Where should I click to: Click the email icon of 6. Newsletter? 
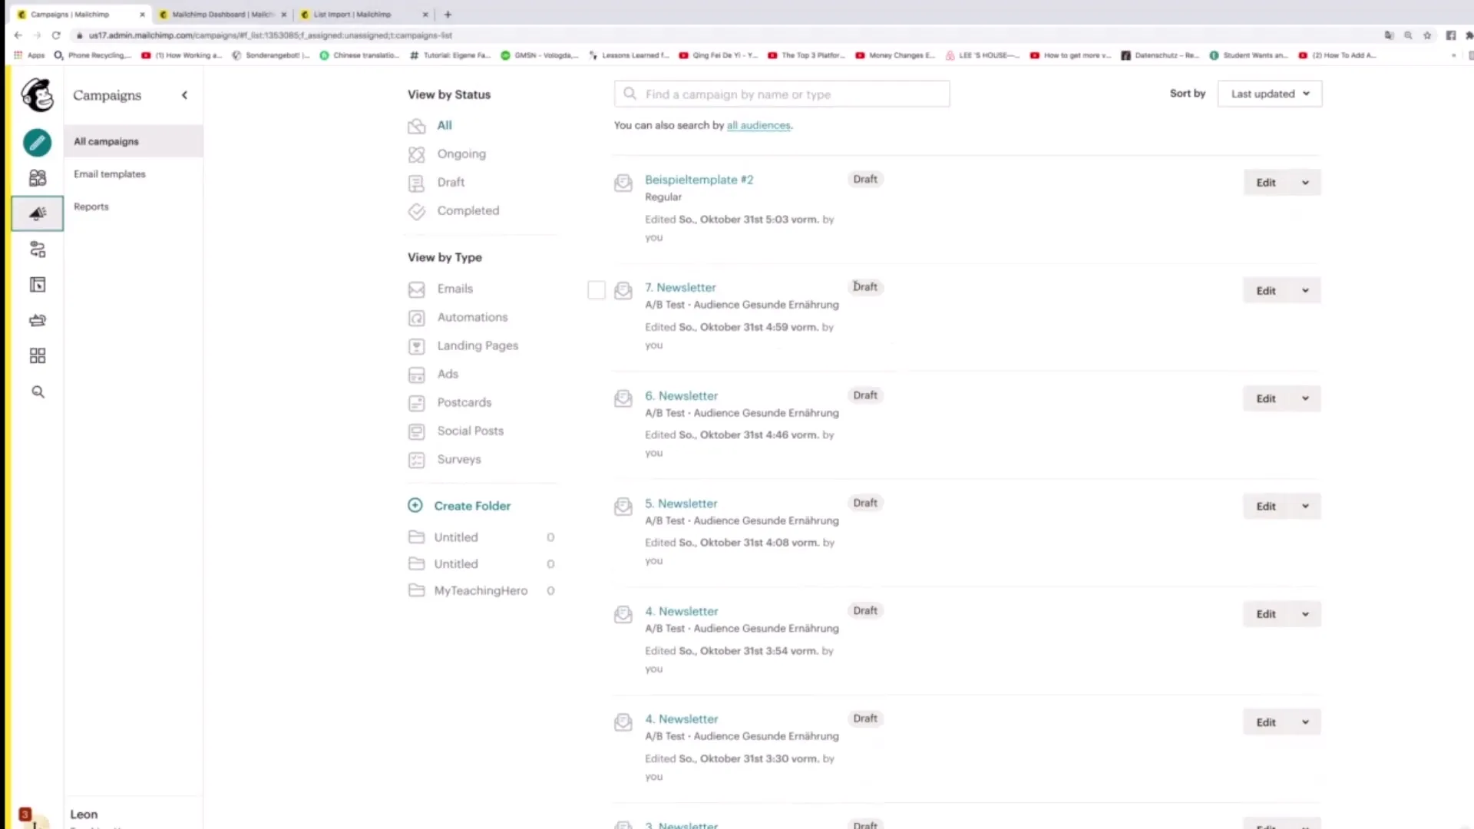pyautogui.click(x=623, y=398)
